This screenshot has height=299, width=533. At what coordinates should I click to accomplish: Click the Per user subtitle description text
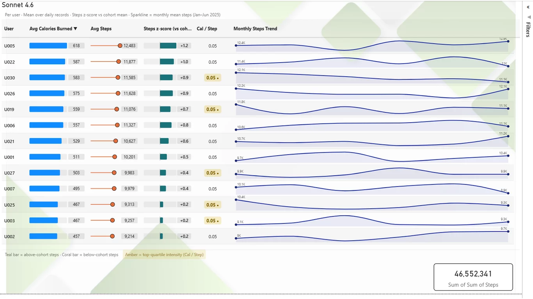(113, 15)
